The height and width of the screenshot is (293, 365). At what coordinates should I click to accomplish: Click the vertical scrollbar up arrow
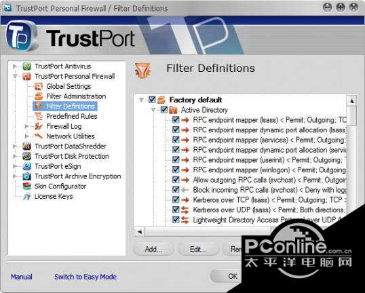(x=351, y=100)
